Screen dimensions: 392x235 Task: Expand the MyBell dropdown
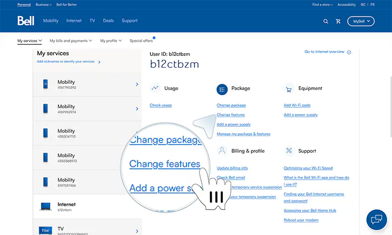click(x=361, y=21)
